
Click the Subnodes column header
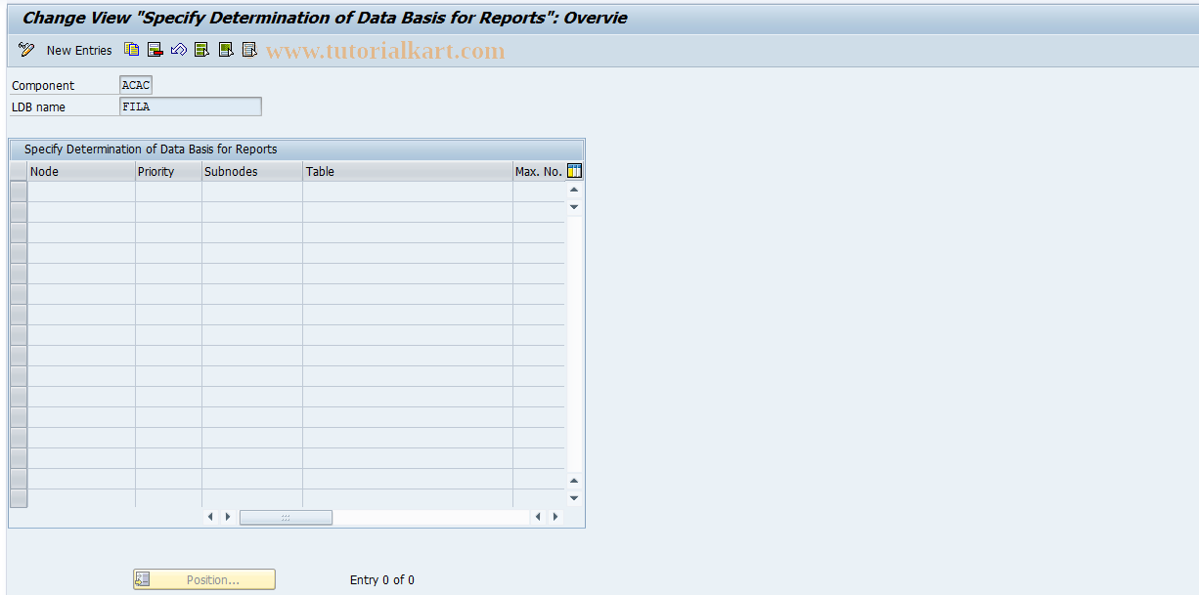[252, 172]
